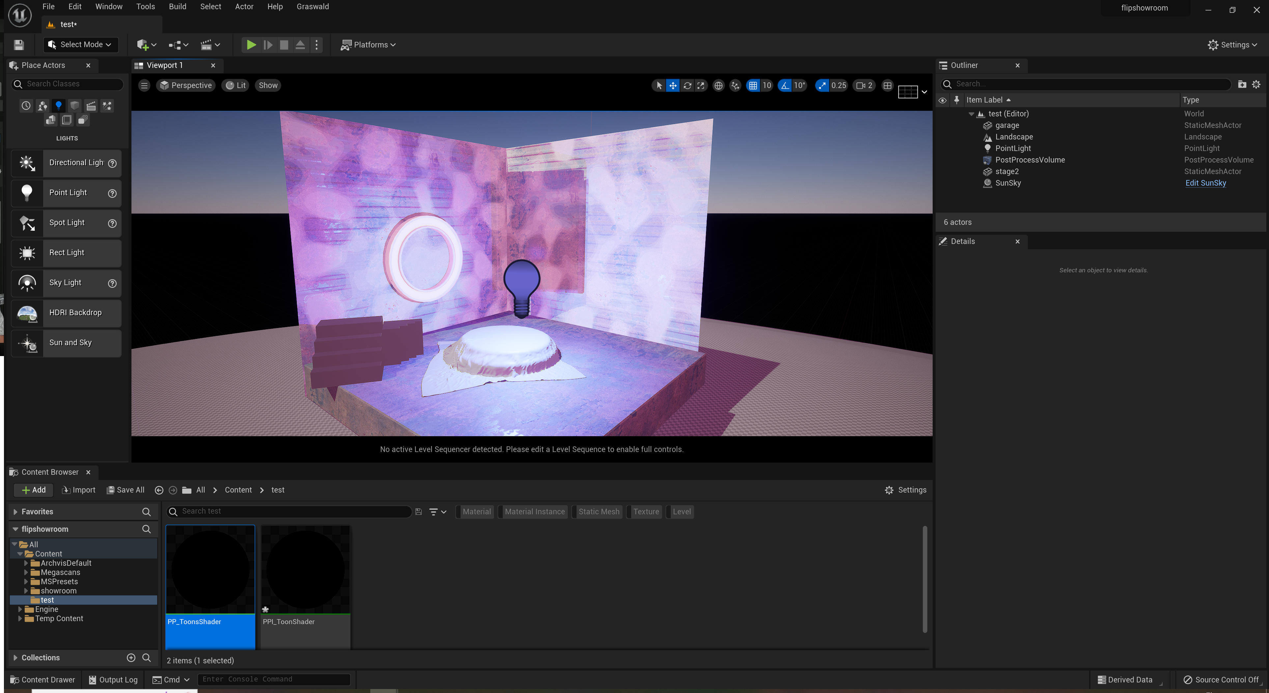Click the green Play button
The image size is (1269, 693).
tap(251, 45)
